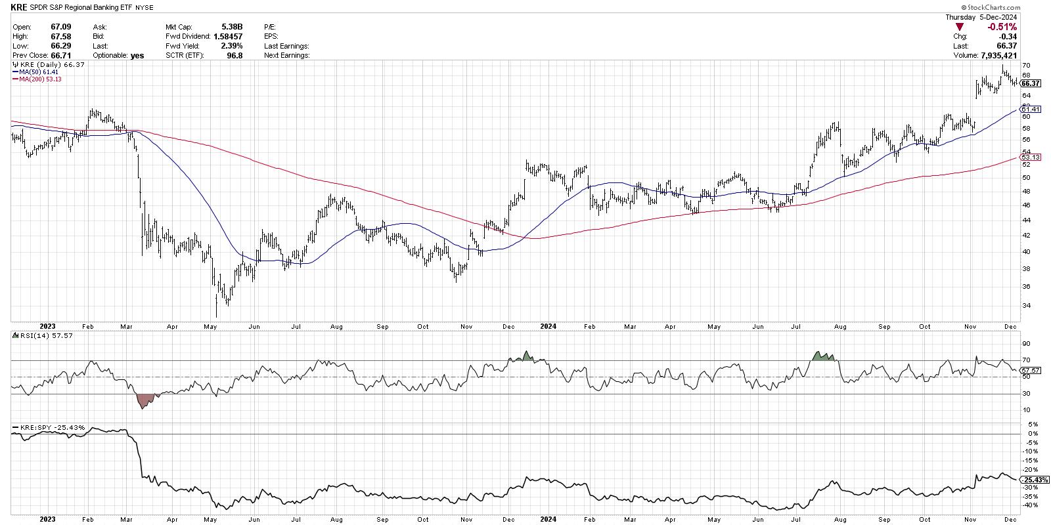
Task: Click the Optionable yes value
Action: [x=137, y=56]
